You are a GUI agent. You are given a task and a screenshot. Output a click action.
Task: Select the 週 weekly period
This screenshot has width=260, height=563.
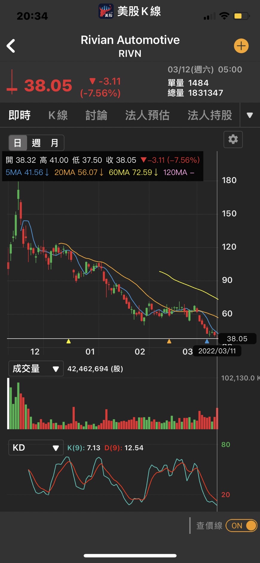36,143
